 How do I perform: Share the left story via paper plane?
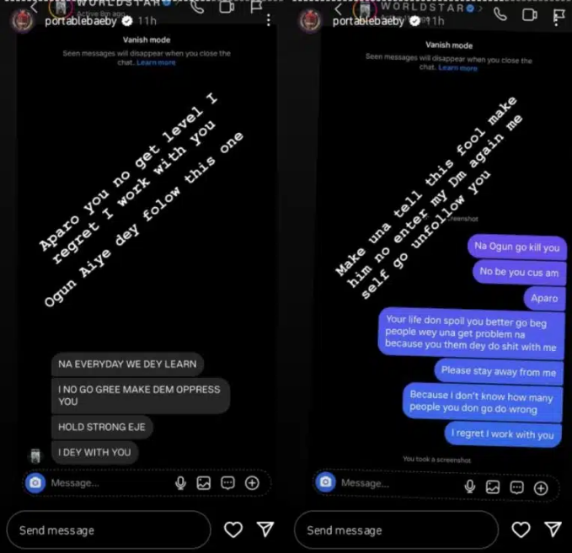point(265,529)
